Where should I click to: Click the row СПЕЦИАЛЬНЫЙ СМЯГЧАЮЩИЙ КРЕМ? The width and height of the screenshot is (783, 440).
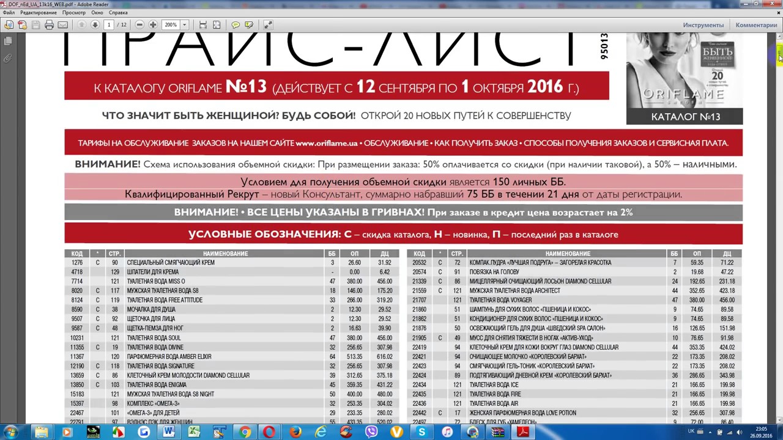pyautogui.click(x=232, y=263)
